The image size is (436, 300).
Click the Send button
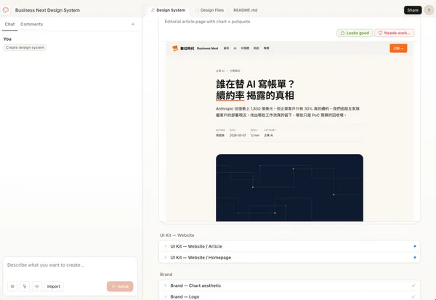(x=120, y=286)
